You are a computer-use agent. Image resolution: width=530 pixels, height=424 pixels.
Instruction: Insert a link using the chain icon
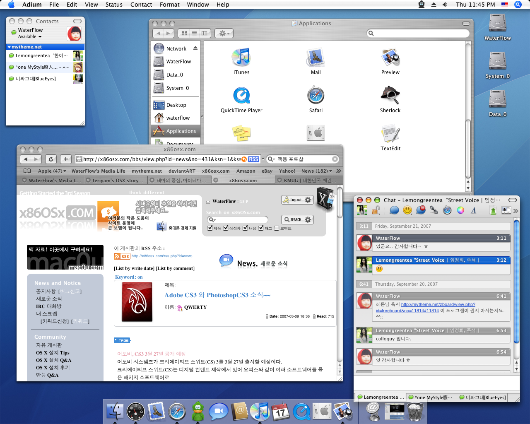click(x=434, y=210)
